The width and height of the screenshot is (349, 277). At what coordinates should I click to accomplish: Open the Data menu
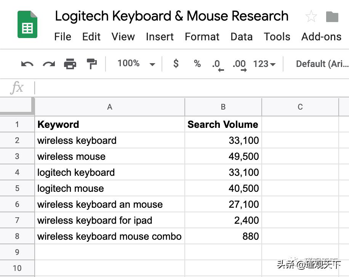[x=241, y=37]
